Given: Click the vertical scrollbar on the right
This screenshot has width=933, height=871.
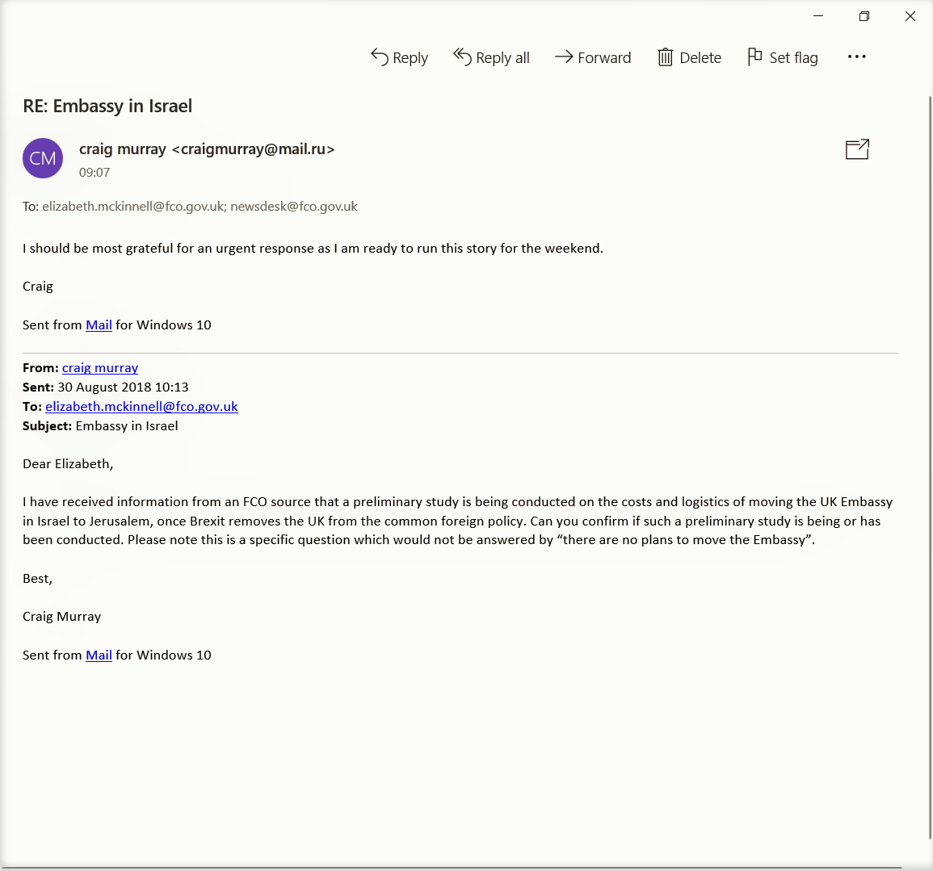Looking at the screenshot, I should pyautogui.click(x=930, y=467).
